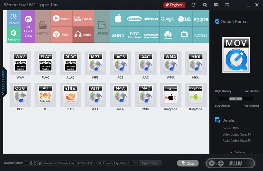Choose the Android Ringtone format
The height and width of the screenshot is (171, 263).
(x=196, y=95)
